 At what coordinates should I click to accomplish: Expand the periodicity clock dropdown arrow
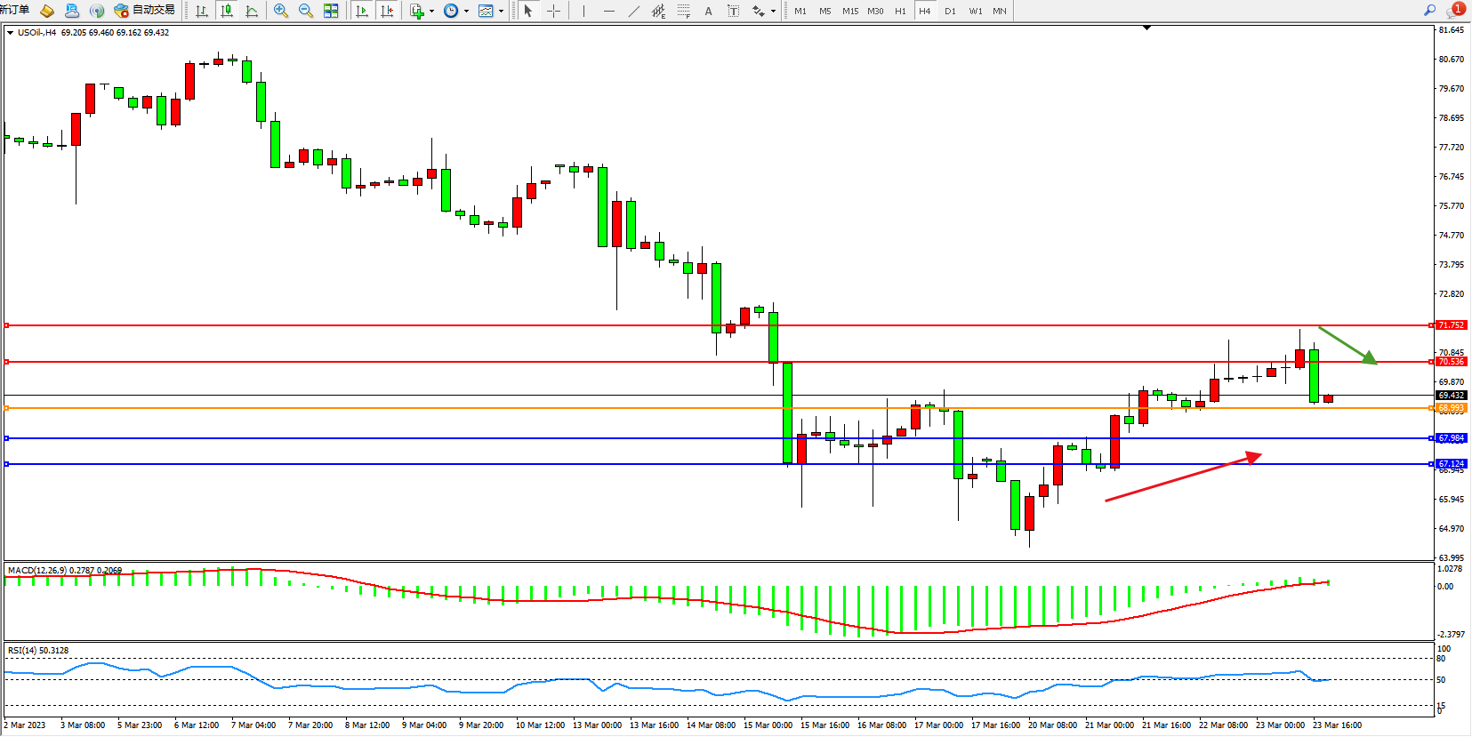tap(466, 12)
